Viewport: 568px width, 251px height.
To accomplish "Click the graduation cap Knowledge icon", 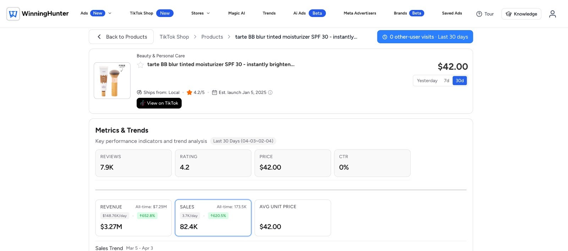I will pyautogui.click(x=509, y=14).
